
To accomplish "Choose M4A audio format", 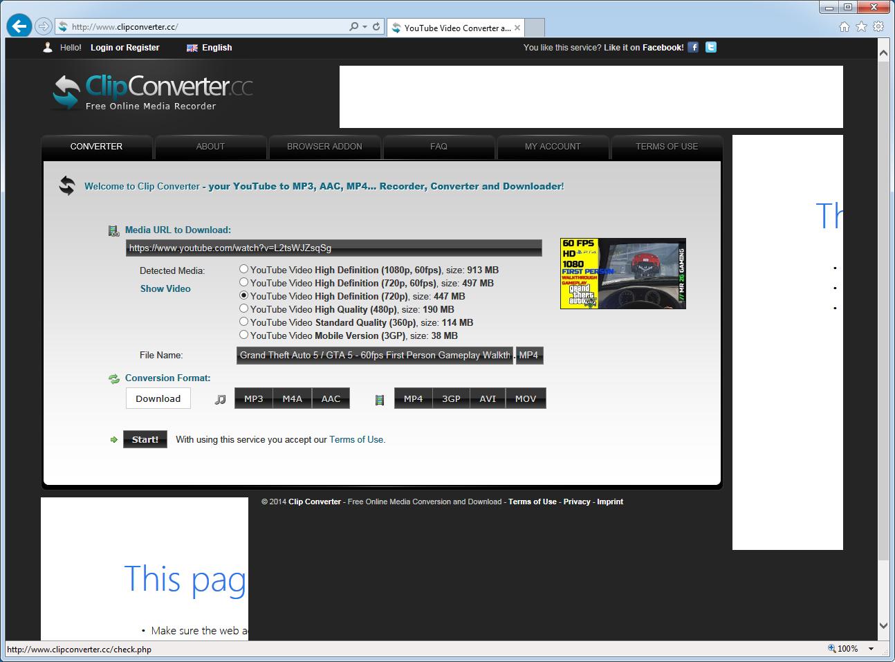I will 293,398.
